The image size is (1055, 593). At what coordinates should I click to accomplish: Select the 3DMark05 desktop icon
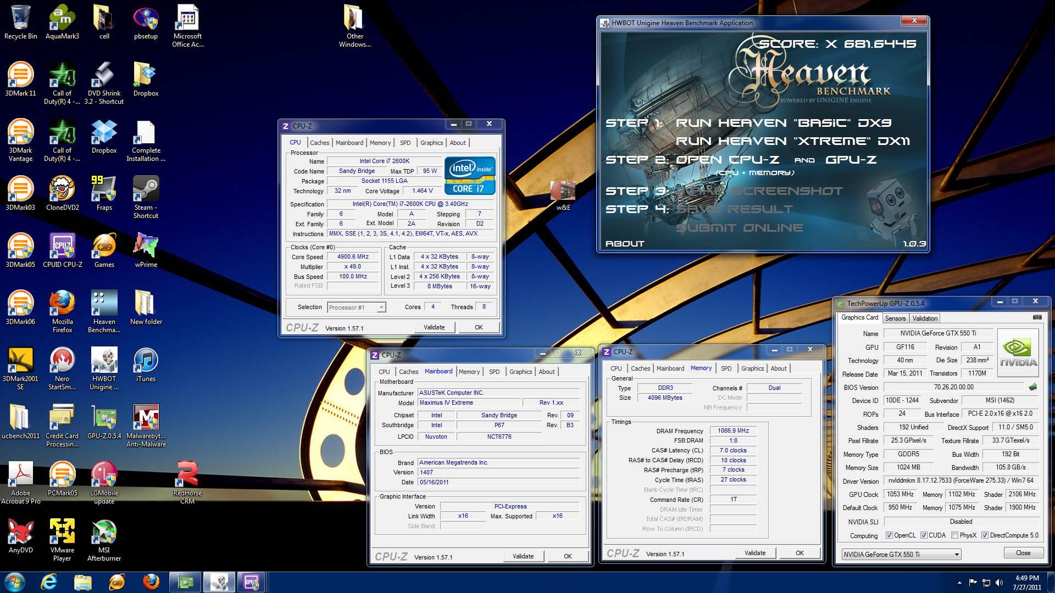21,251
